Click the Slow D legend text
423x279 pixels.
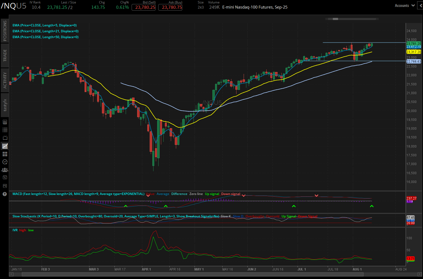click(x=238, y=216)
